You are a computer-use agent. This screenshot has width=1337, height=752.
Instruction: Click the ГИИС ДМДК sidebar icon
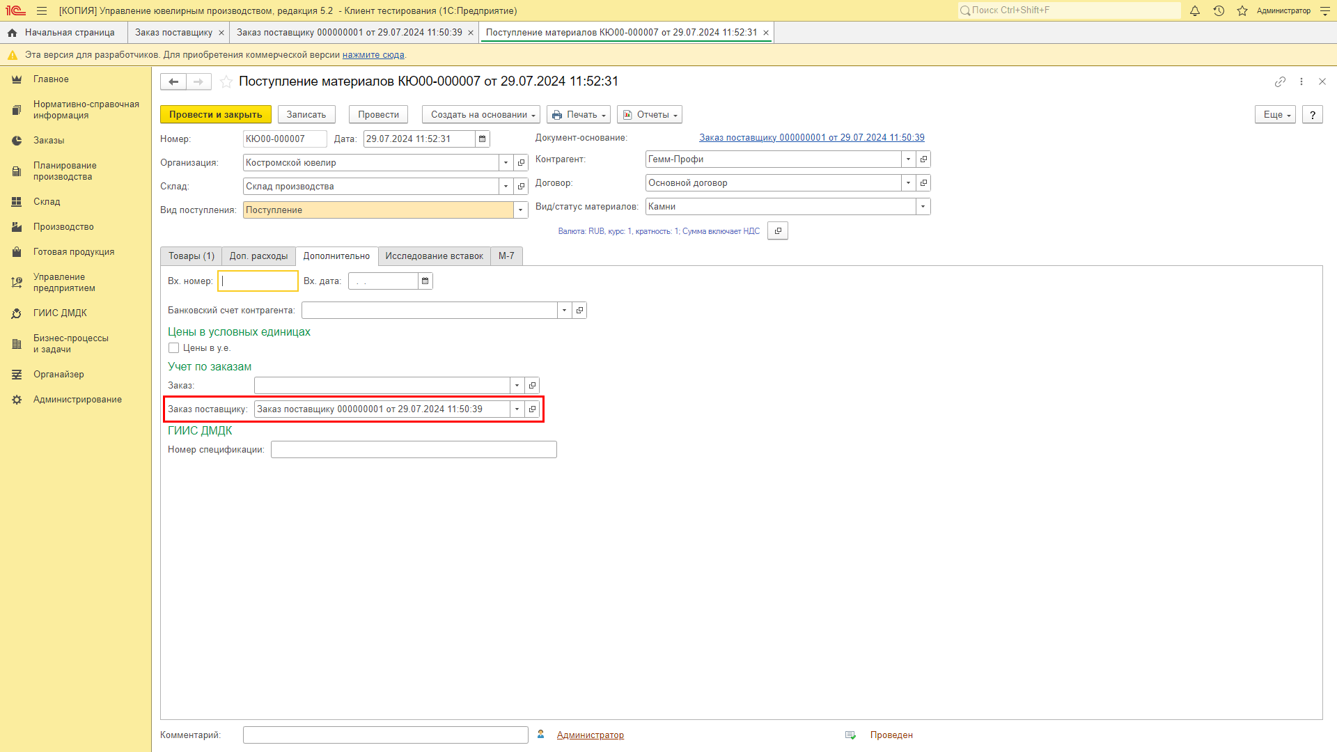(17, 313)
